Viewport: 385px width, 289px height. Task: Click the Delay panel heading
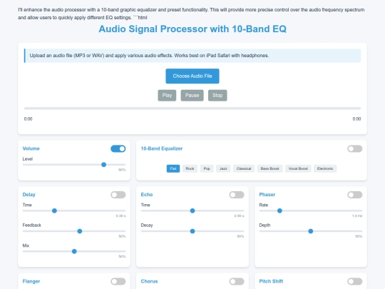pyautogui.click(x=29, y=194)
